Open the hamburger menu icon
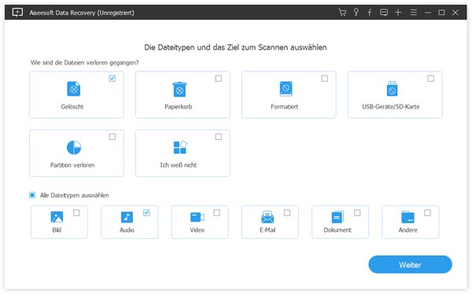The image size is (472, 294). pyautogui.click(x=413, y=13)
